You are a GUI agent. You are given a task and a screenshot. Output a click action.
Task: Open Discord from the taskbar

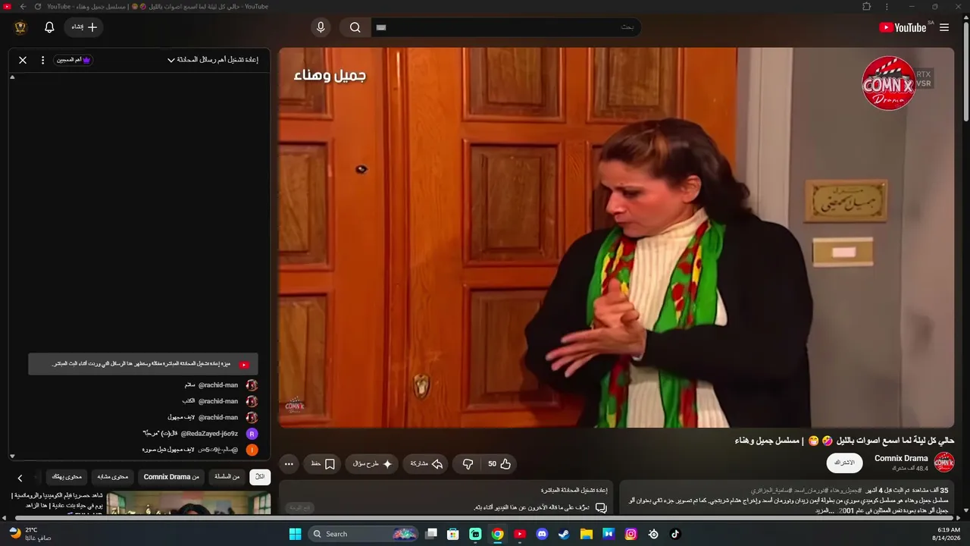tap(542, 534)
